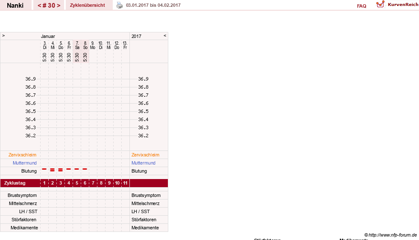Select double bleeding mark on cycle day 3
The height and width of the screenshot is (240, 419).
click(61, 170)
